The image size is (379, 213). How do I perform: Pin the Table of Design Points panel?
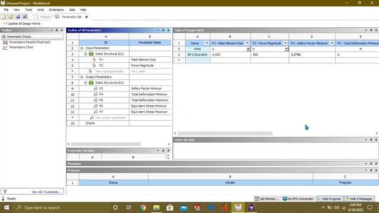pyautogui.click(x=371, y=30)
